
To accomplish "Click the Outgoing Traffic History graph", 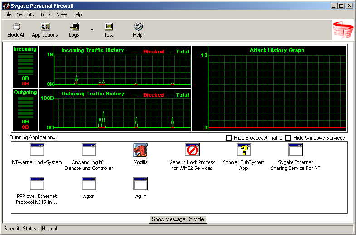I will click(x=115, y=110).
